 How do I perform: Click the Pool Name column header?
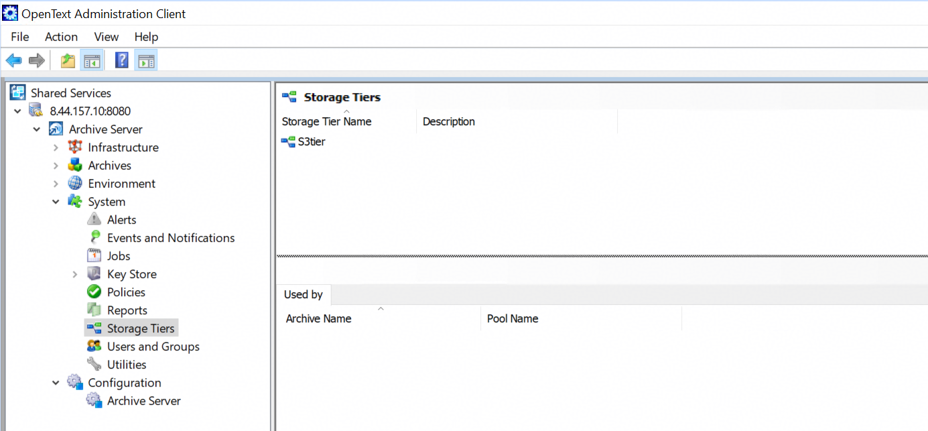pos(581,318)
